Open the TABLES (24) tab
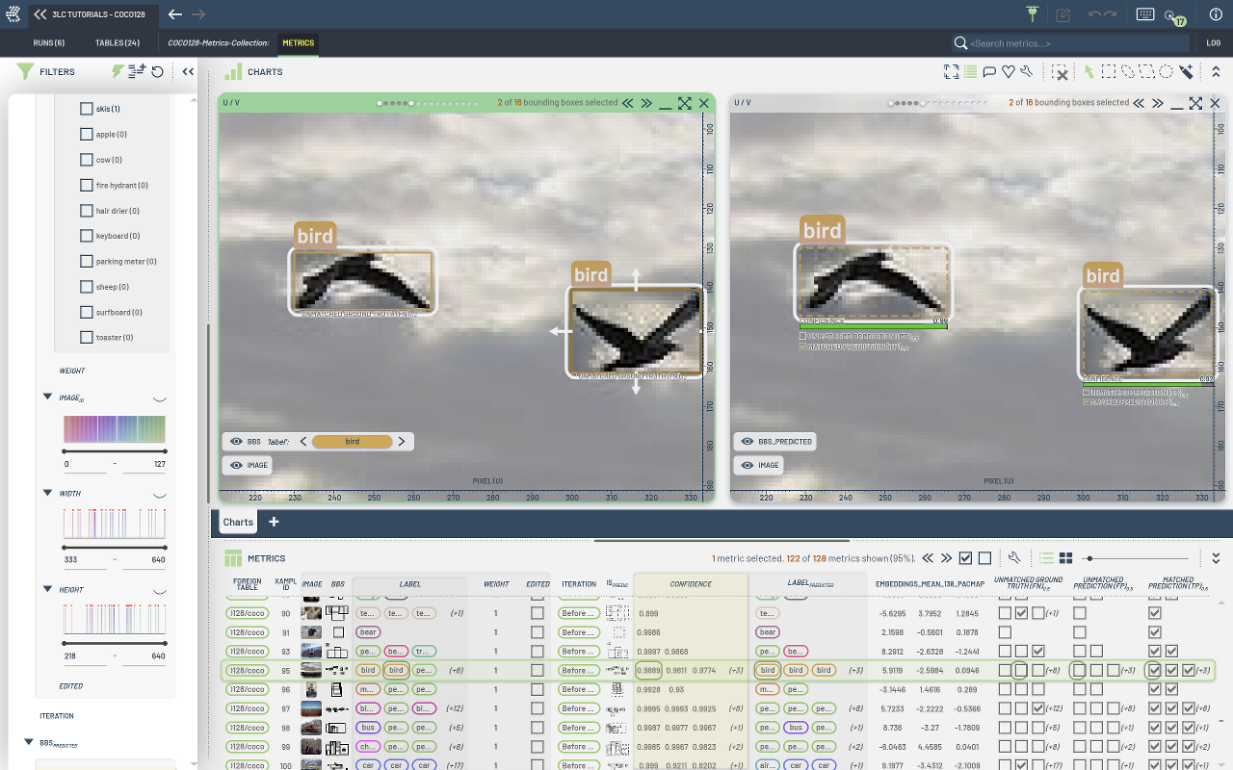Image resolution: width=1233 pixels, height=770 pixels. [x=117, y=43]
